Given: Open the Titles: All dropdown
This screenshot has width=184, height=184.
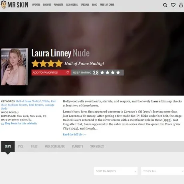Looking at the screenshot, I should [162, 171].
